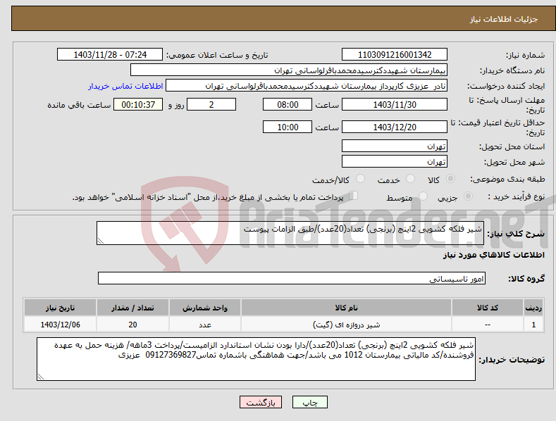Click the quantity cell showing 20

coord(132,325)
